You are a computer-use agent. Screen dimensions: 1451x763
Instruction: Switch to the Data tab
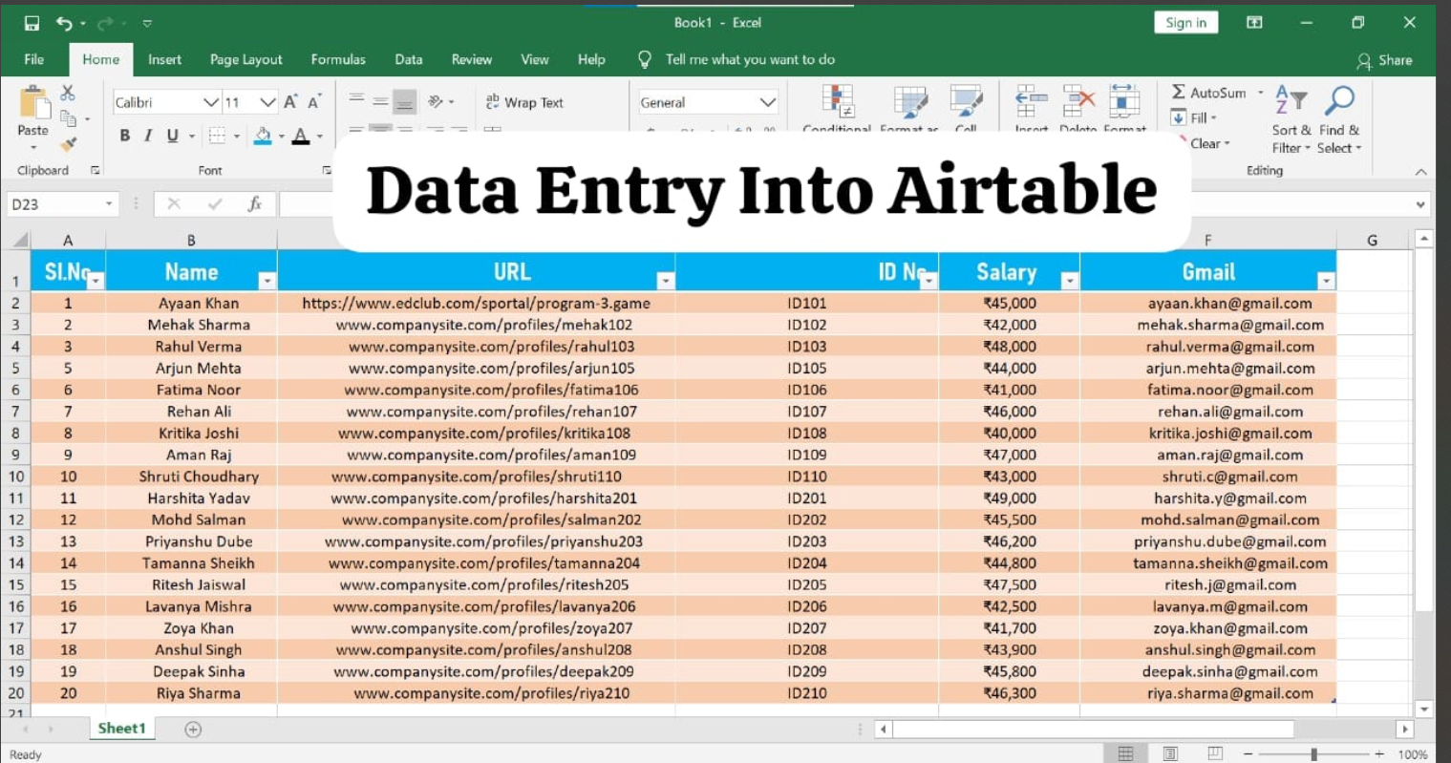(409, 59)
